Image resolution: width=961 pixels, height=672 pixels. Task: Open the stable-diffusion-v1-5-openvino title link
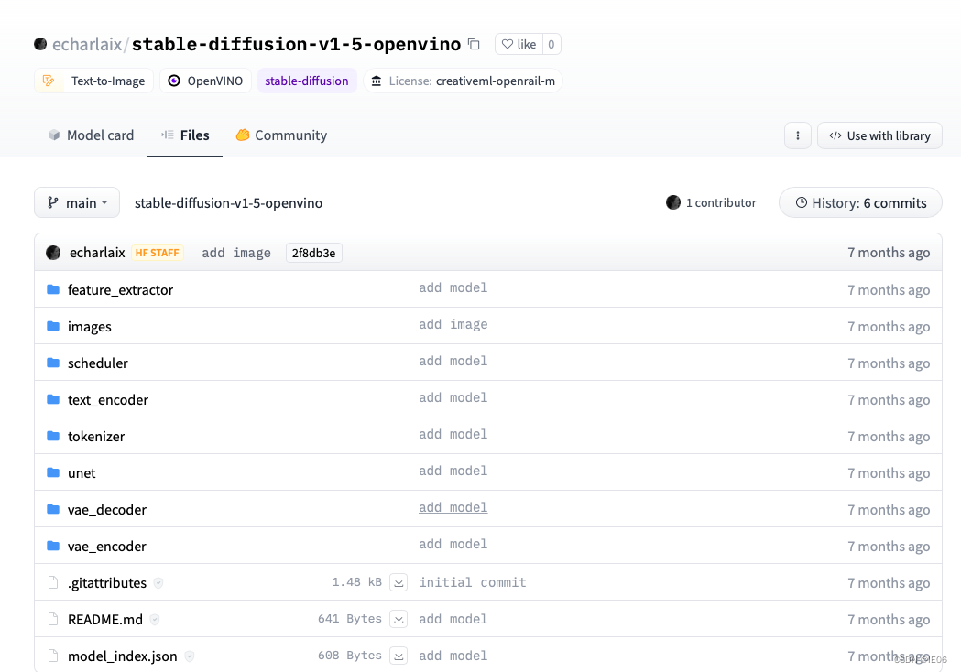[296, 44]
